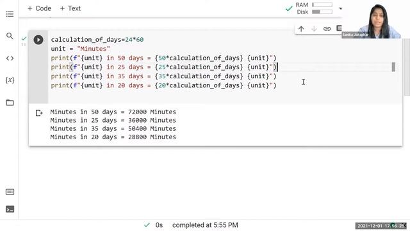Open the table of contents panel

coord(10,14)
